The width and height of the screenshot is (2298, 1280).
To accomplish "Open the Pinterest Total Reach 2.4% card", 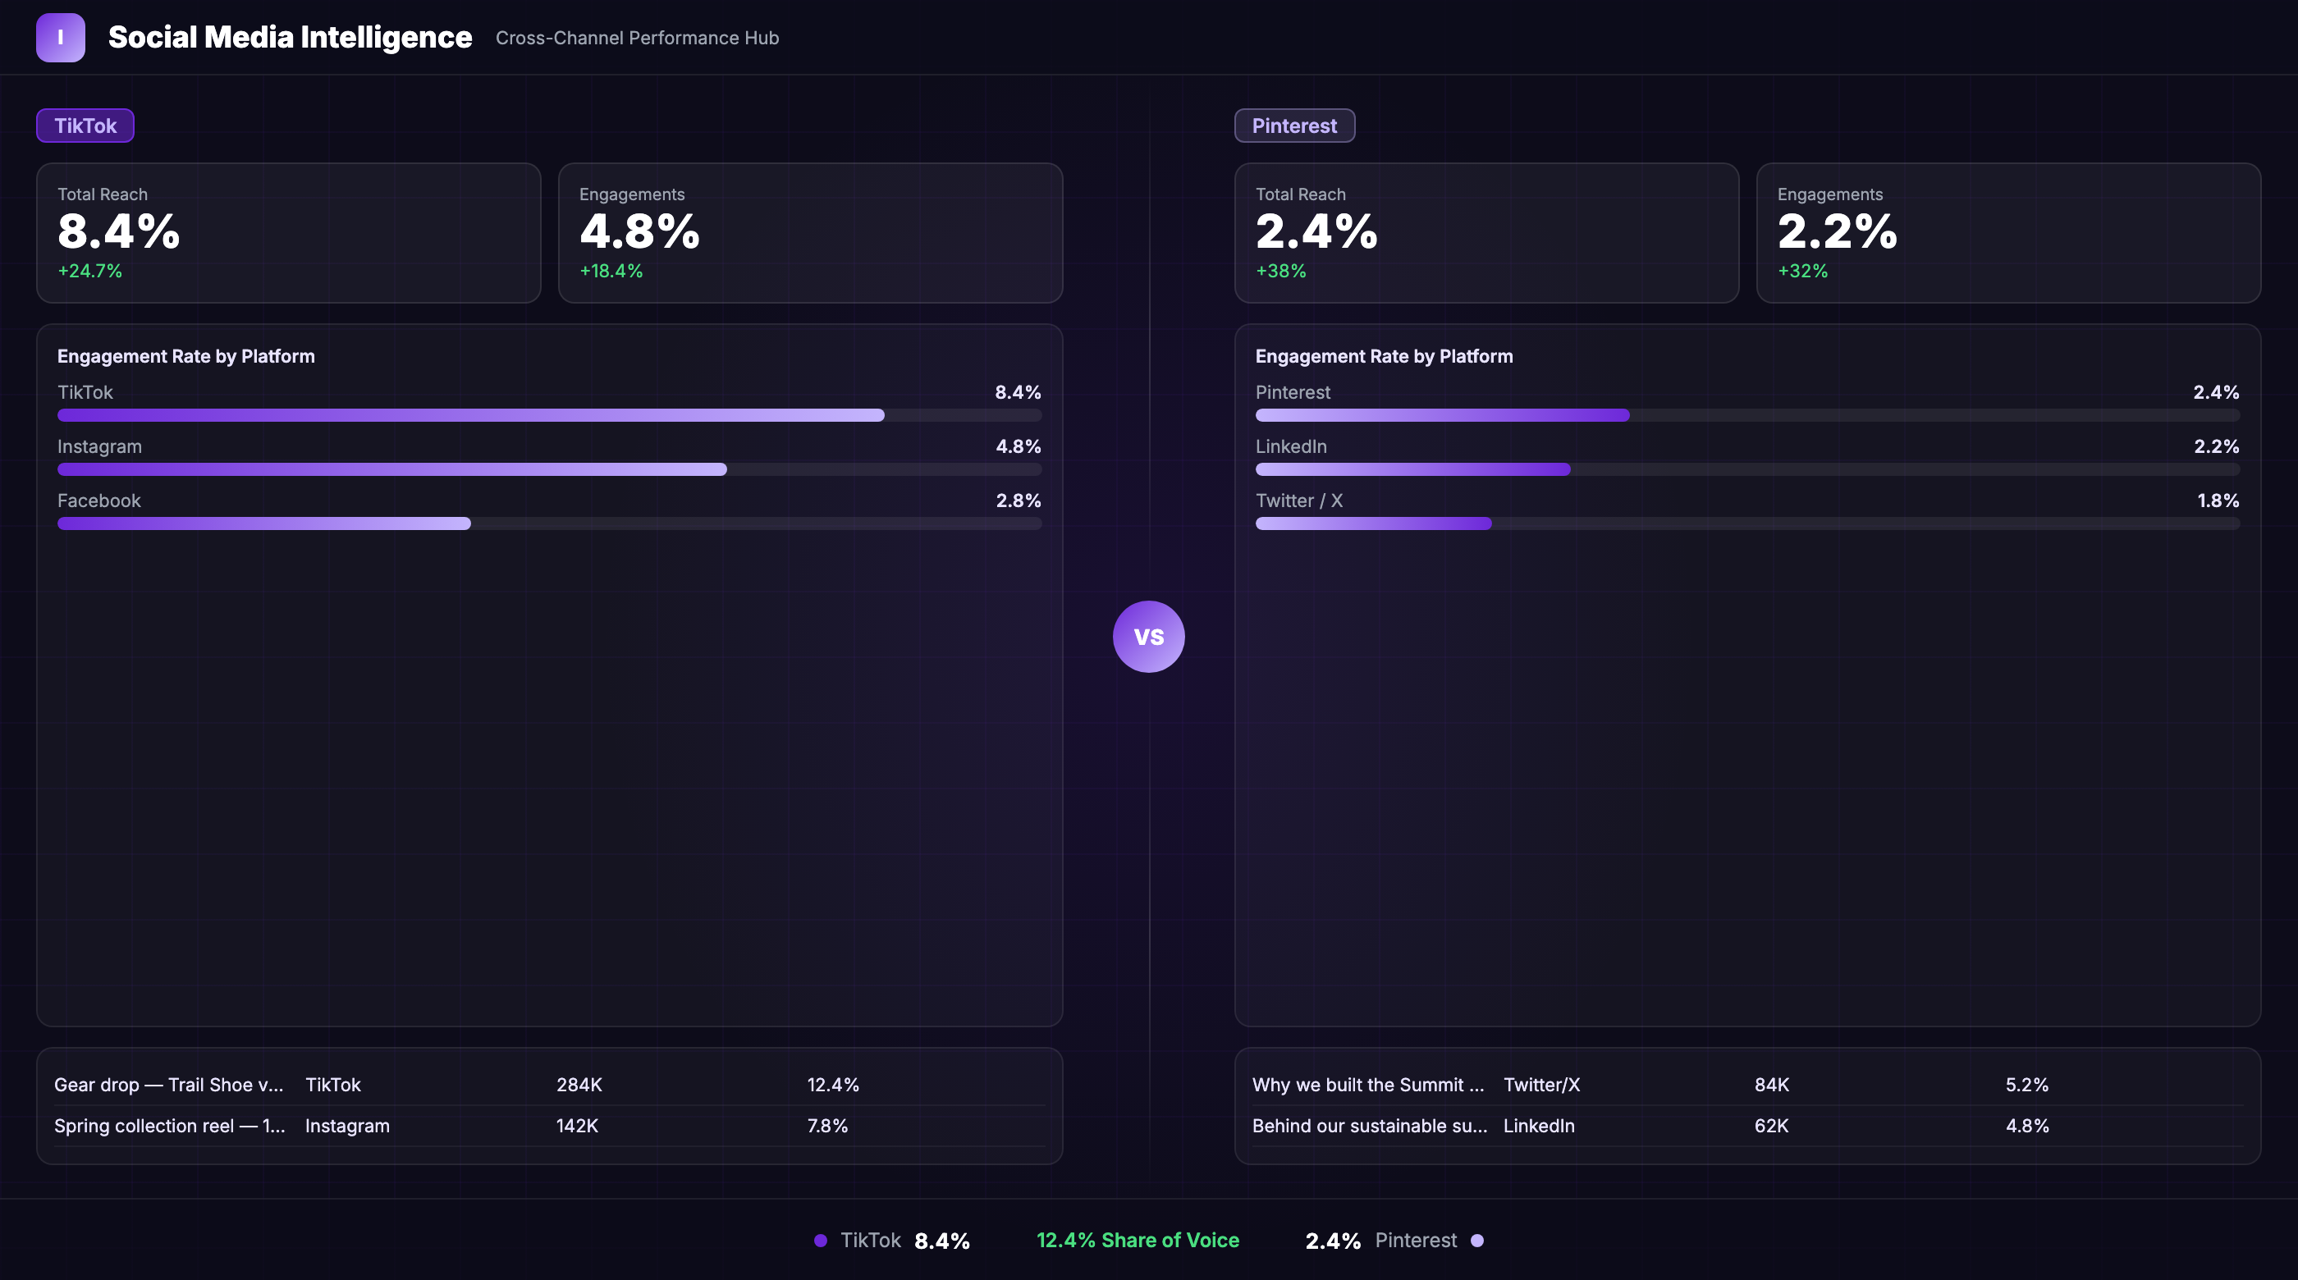I will (x=1487, y=233).
